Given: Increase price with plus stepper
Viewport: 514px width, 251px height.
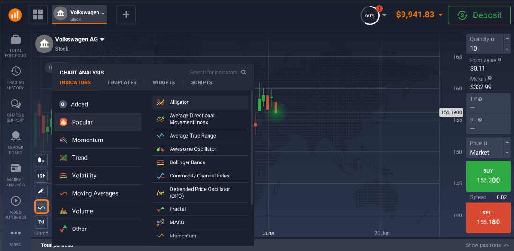Looking at the screenshot, I should coord(507,142).
